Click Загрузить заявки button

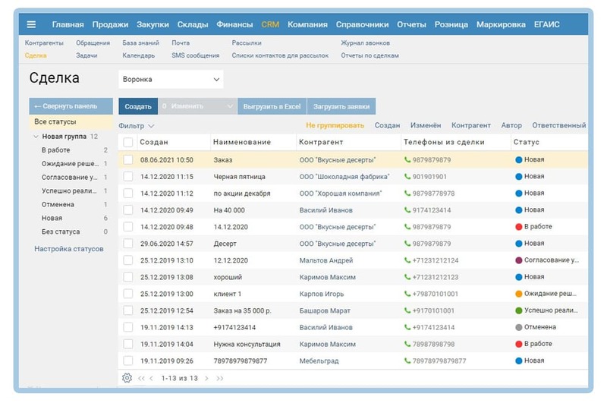(341, 106)
